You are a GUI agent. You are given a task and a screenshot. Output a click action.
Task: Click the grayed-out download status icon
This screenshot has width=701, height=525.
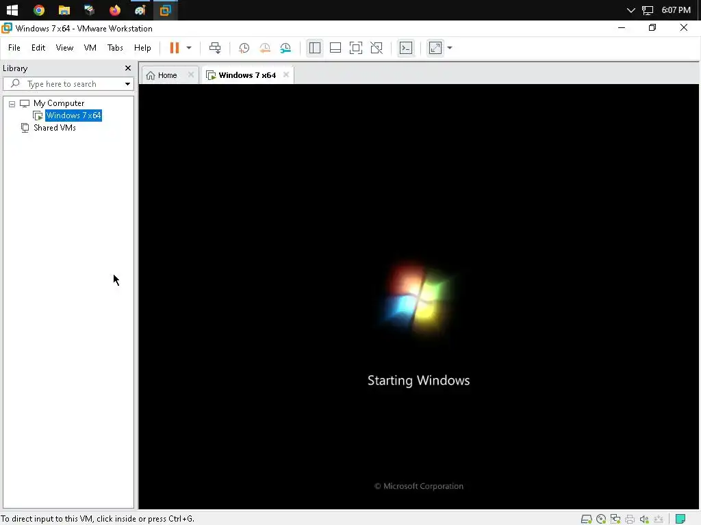coord(659,519)
